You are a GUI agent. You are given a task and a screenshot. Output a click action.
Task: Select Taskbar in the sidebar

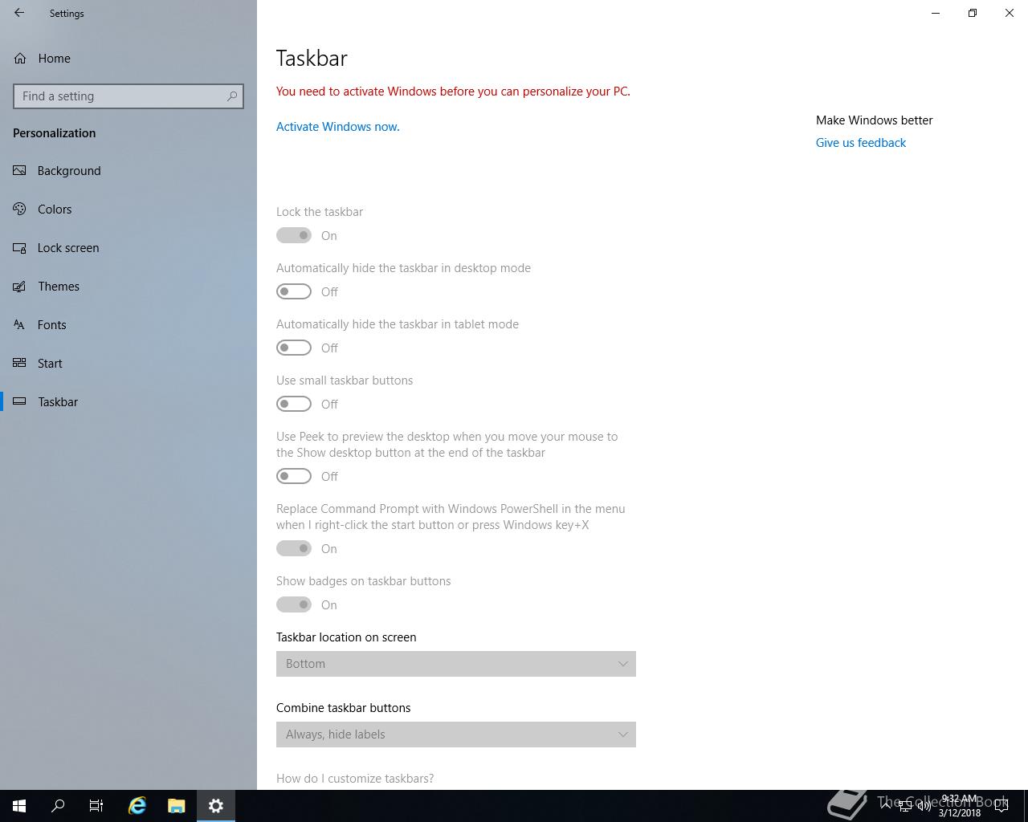click(x=128, y=401)
